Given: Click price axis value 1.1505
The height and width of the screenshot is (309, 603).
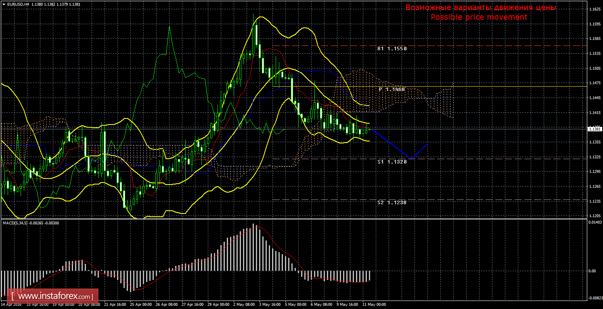Looking at the screenshot, I should (595, 68).
